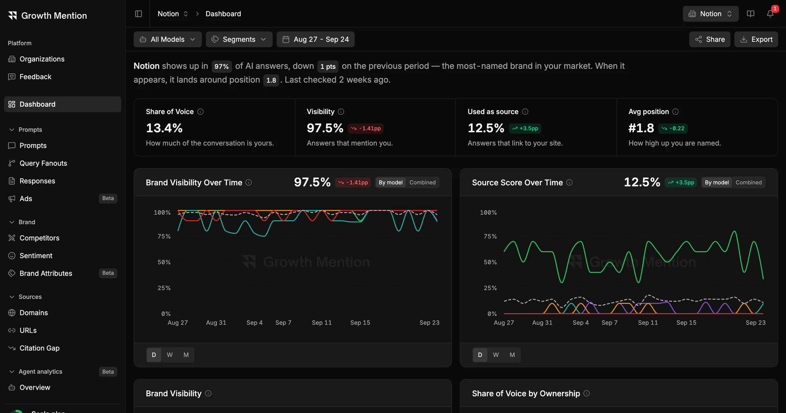Viewport: 786px width, 413px height.
Task: Set Brand Visibility chart to weekly (W)
Action: tap(170, 355)
